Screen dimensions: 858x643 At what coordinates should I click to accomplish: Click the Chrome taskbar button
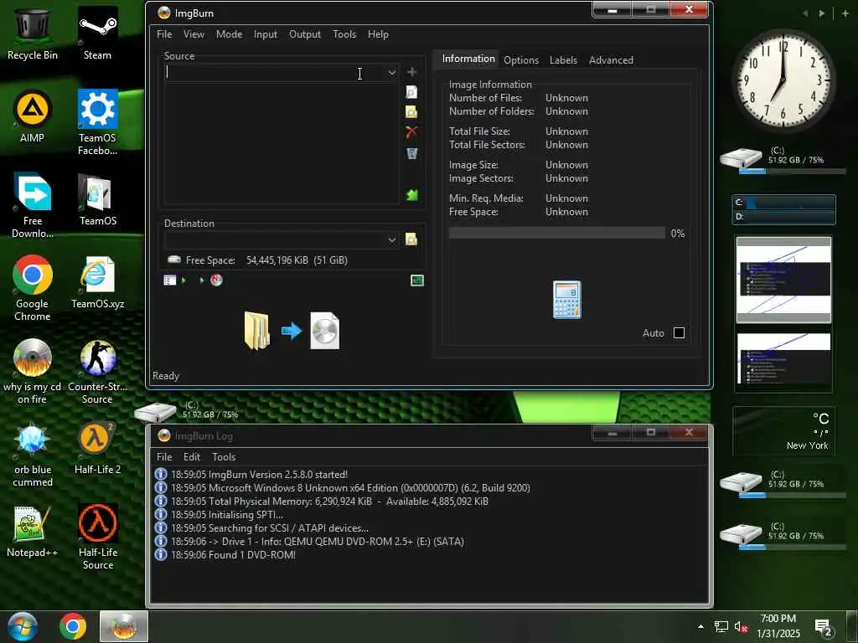(73, 626)
